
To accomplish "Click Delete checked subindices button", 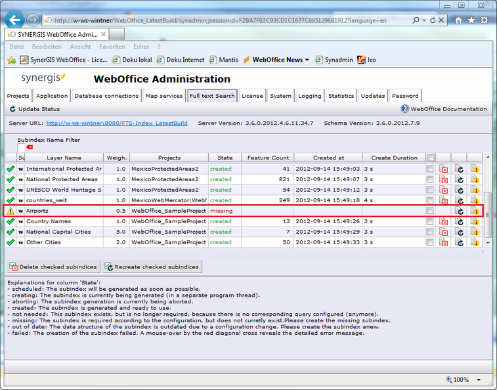I will pyautogui.click(x=54, y=267).
